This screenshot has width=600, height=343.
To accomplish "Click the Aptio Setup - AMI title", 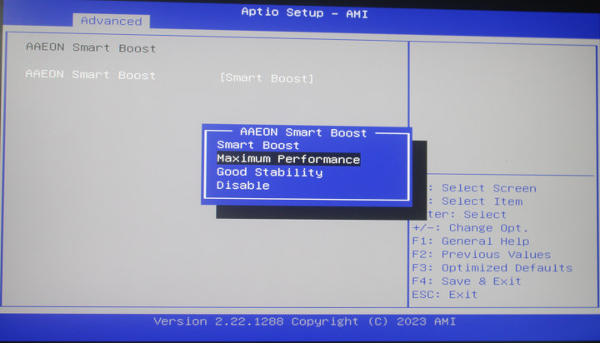I will click(x=305, y=12).
